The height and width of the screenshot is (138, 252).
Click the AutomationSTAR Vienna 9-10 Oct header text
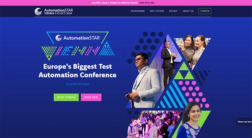[59, 12]
